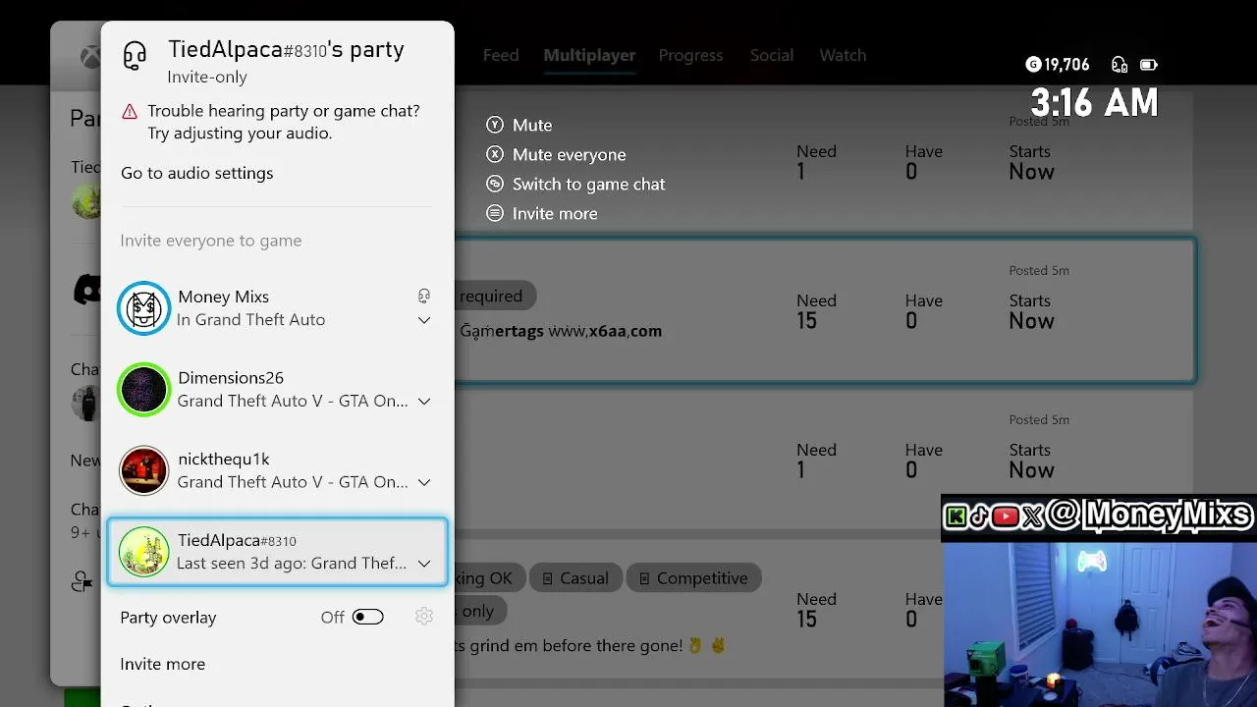1257x707 pixels.
Task: Click the 19,706 gamerscore value
Action: [x=1066, y=65]
